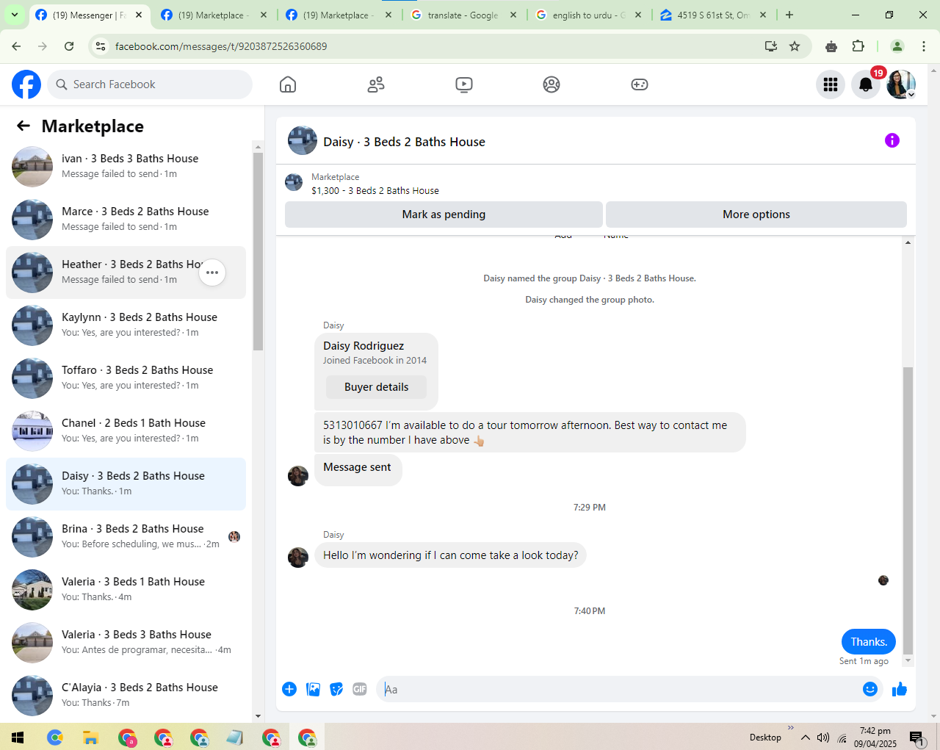This screenshot has width=940, height=750.
Task: Click the Facebook logo icon
Action: [x=26, y=84]
